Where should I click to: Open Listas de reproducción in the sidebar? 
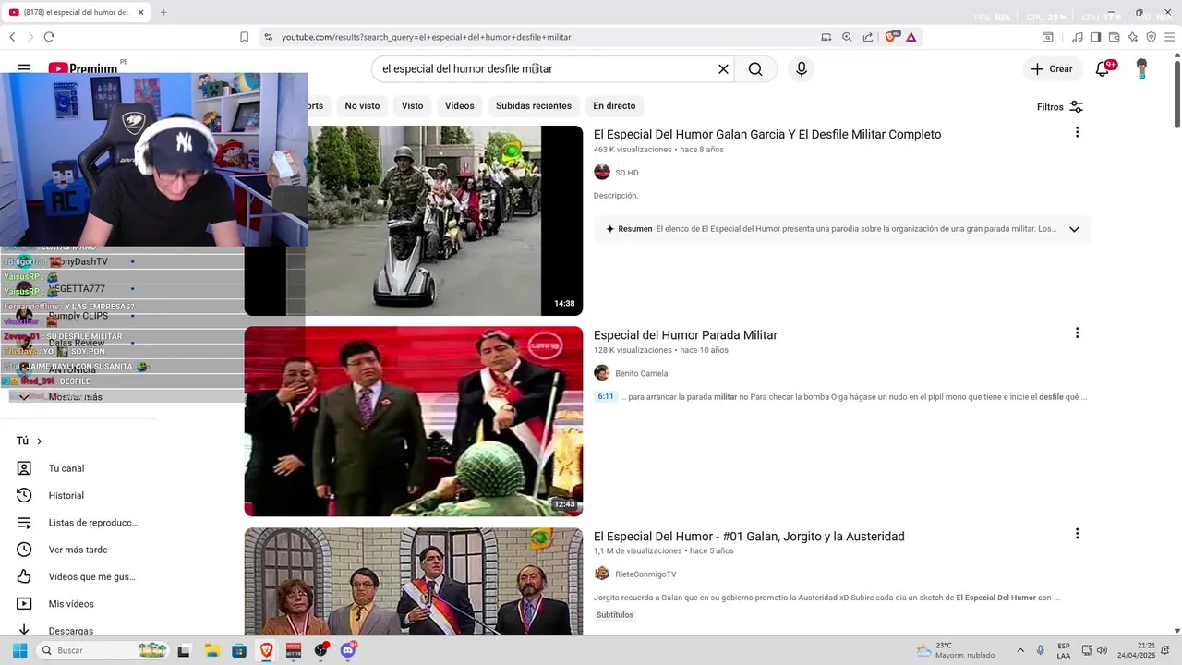tap(77, 523)
